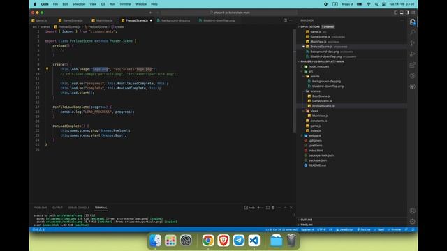Click the new terminal plus icon
This screenshot has width=447, height=251.
tap(258, 208)
